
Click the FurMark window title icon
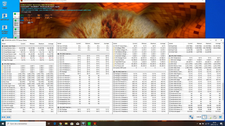pos(21,1)
